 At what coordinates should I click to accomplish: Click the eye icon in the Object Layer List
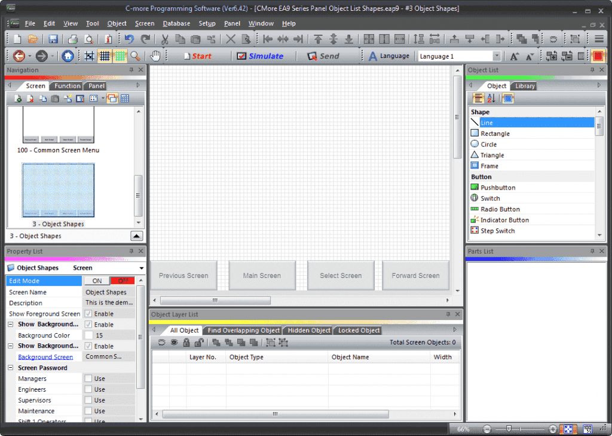(x=173, y=342)
